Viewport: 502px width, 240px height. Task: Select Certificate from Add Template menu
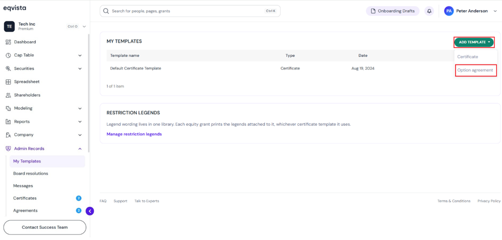[467, 57]
